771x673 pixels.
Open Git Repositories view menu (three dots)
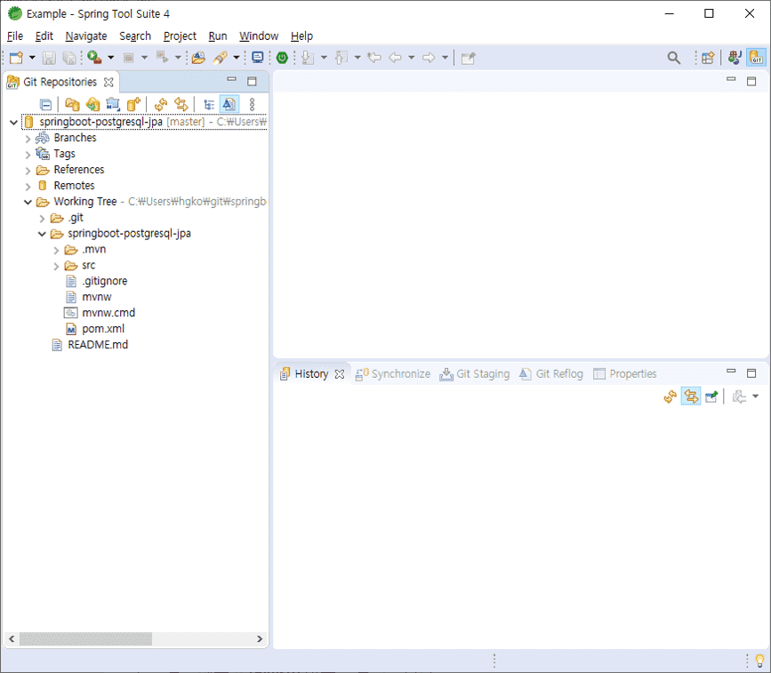[x=252, y=104]
